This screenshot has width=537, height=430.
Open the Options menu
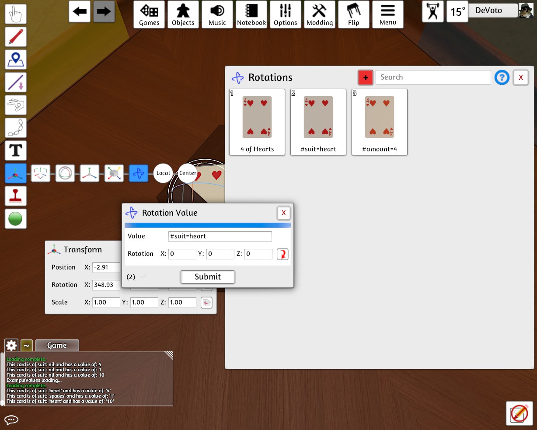[x=286, y=14]
